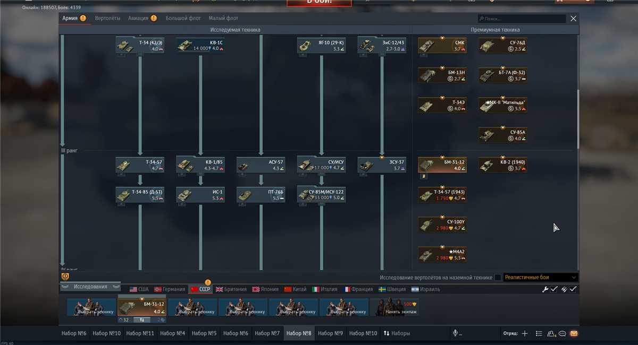Choose the Britain flag (Британия)

[231, 289]
